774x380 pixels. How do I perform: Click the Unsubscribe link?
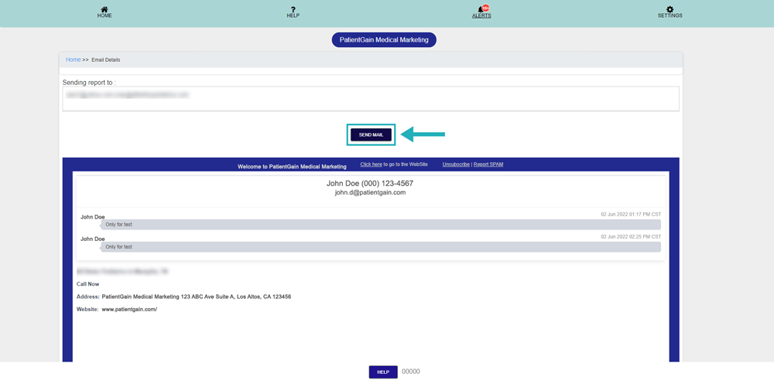pos(456,164)
